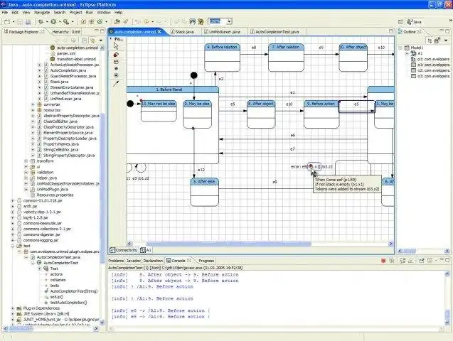Open the Hierarchy view tab
The height and width of the screenshot is (341, 453).
(60, 32)
